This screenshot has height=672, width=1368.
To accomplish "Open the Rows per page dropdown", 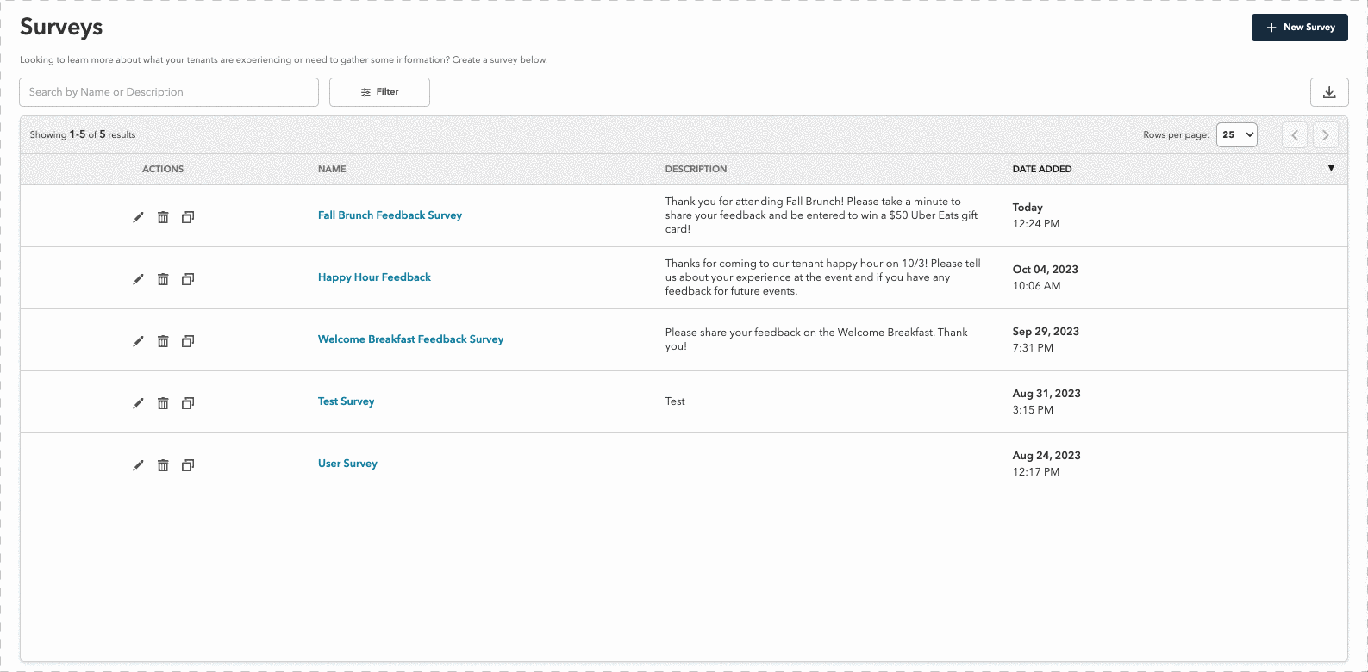I will (x=1237, y=134).
